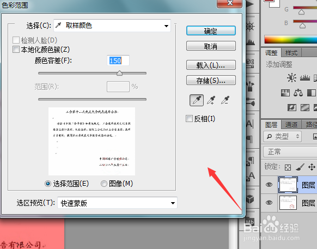The width and height of the screenshot is (317, 249).
Task: Select the subtract-from-sample eyedropper tool
Action: (225, 100)
